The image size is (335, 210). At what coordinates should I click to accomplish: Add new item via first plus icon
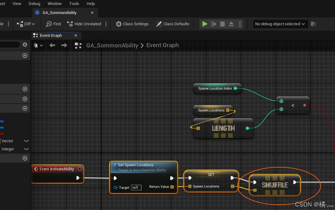pyautogui.click(x=25, y=56)
